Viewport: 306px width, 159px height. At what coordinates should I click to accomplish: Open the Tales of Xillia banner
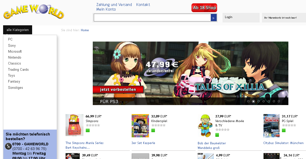point(190,73)
